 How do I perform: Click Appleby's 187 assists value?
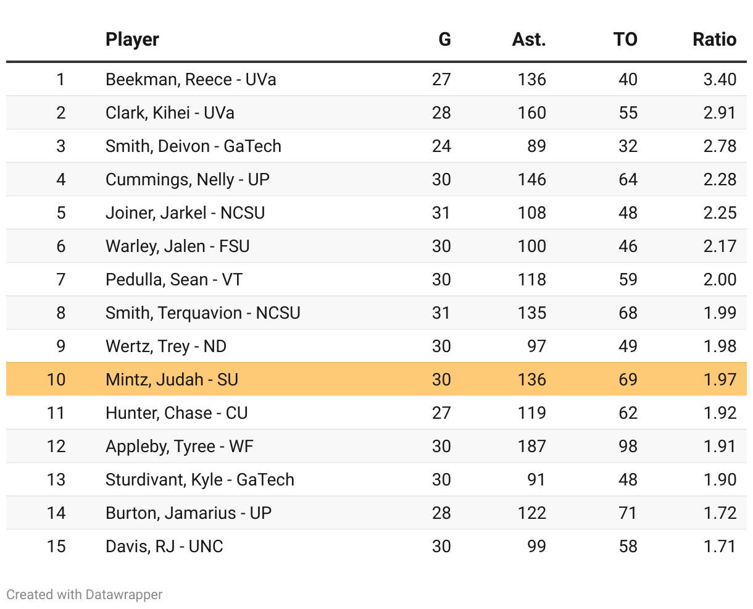531,447
